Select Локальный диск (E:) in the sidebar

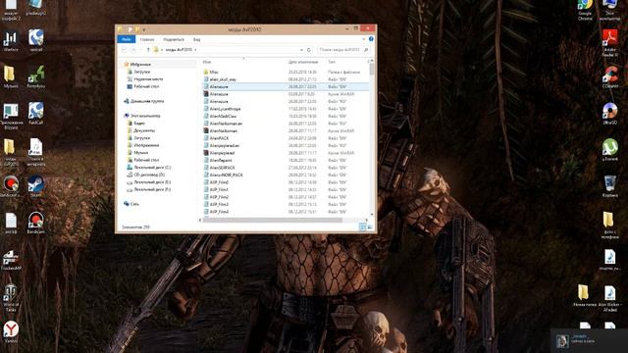152,182
